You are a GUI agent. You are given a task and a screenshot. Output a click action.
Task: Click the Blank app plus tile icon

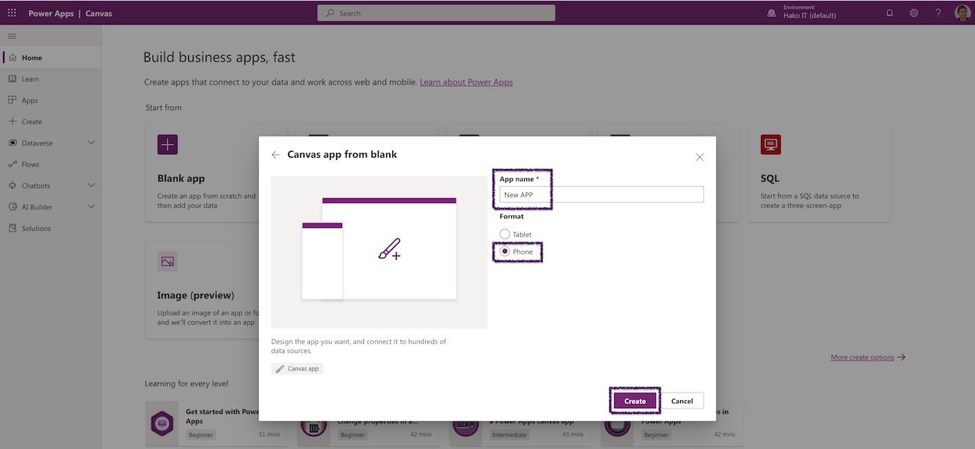[x=168, y=145]
